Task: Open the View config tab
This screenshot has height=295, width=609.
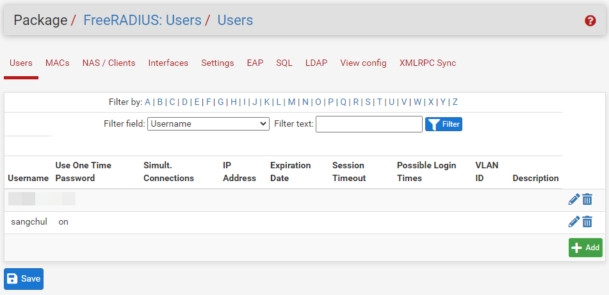Action: pos(363,63)
